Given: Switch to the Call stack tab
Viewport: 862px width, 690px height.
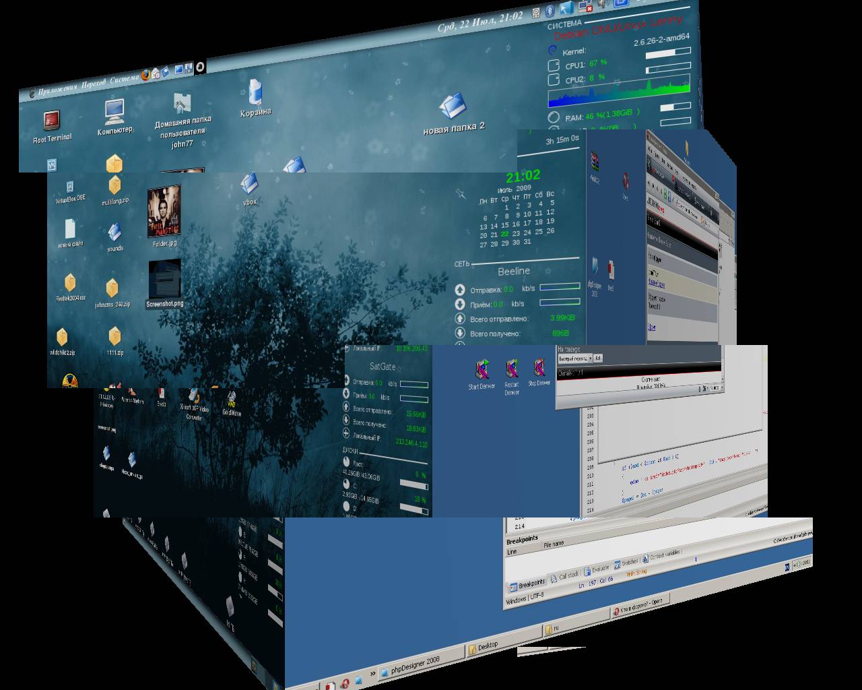Looking at the screenshot, I should tap(564, 576).
